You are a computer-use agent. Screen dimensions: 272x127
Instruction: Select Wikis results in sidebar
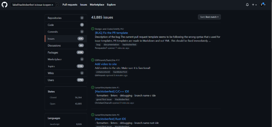coord(66,73)
